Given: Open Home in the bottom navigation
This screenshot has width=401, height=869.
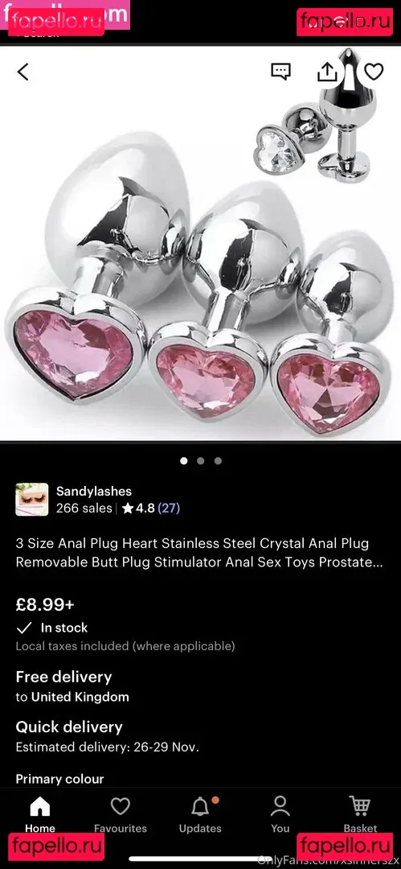Looking at the screenshot, I should (x=40, y=814).
